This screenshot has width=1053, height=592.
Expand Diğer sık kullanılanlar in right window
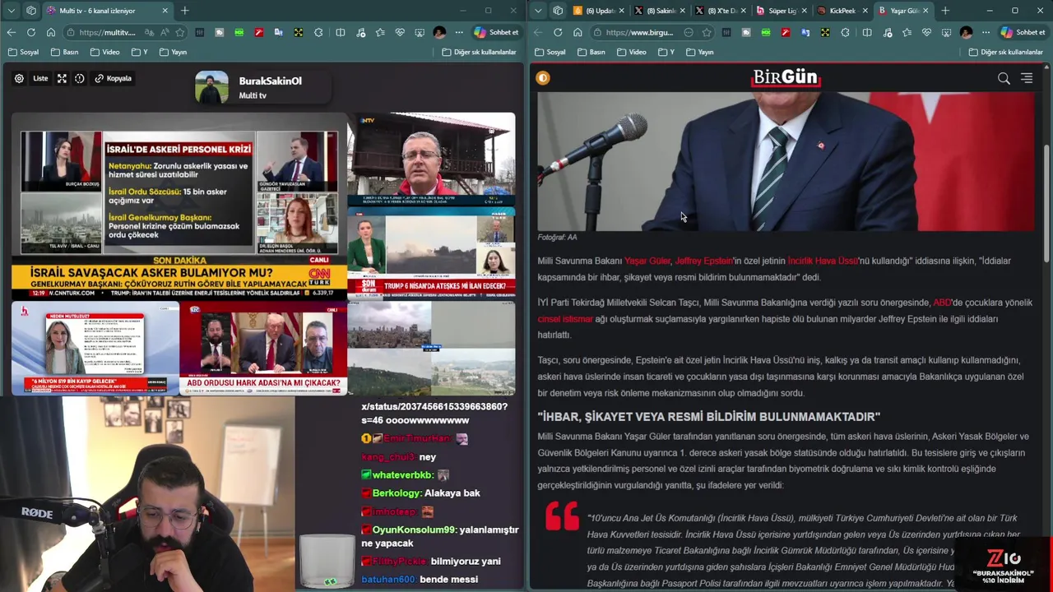tap(1005, 52)
